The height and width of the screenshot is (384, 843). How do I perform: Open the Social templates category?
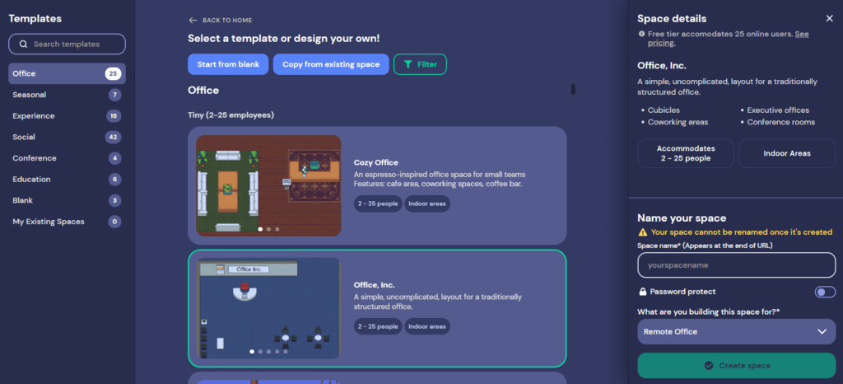click(67, 137)
